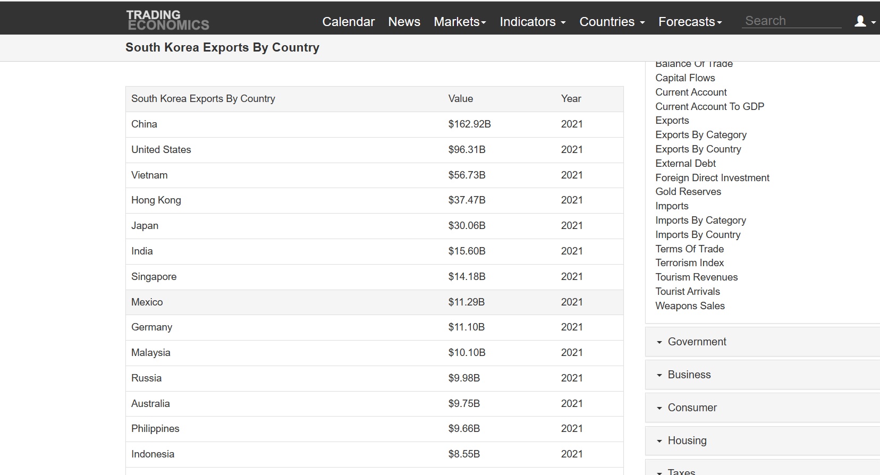Viewport: 880px width, 475px height.
Task: Click the $96.31B value cell
Action: coord(467,150)
